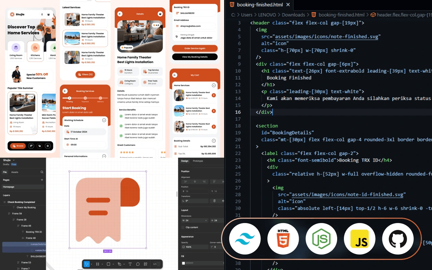Close the booking-finished.html tab
The width and height of the screenshot is (432, 270).
tap(288, 5)
